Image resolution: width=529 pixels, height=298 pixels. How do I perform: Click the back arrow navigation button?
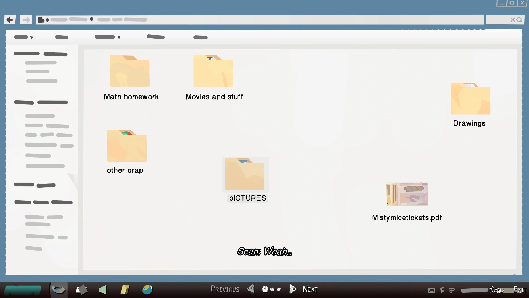tap(10, 20)
